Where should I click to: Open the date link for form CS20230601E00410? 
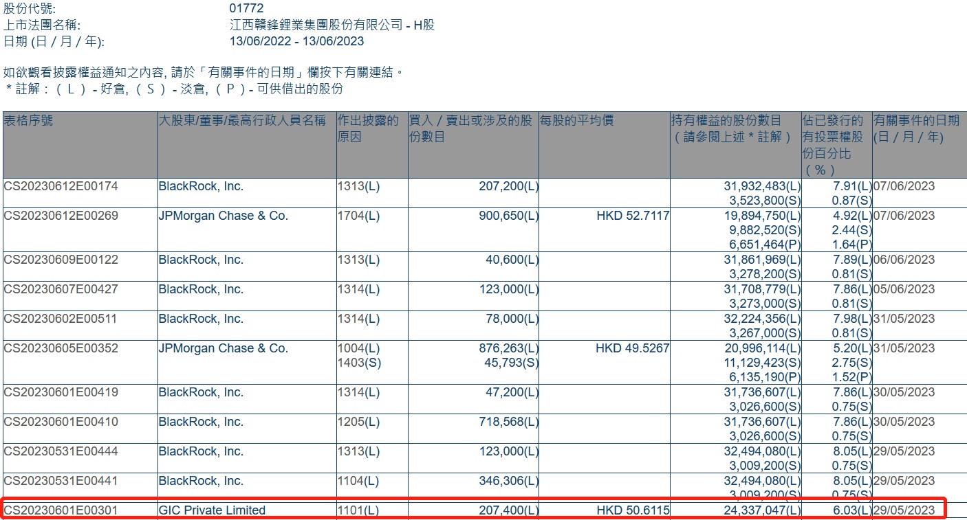[x=904, y=422]
